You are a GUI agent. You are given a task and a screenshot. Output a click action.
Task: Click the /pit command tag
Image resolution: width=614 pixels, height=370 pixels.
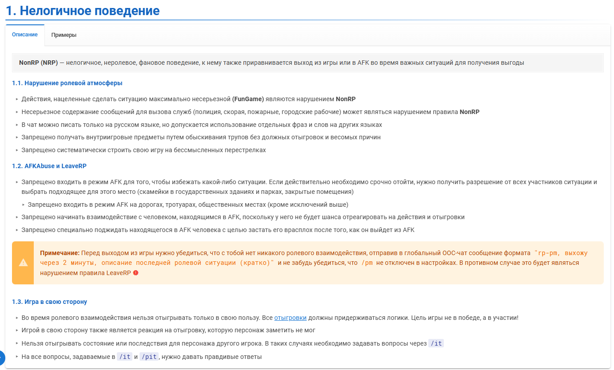[x=149, y=357]
